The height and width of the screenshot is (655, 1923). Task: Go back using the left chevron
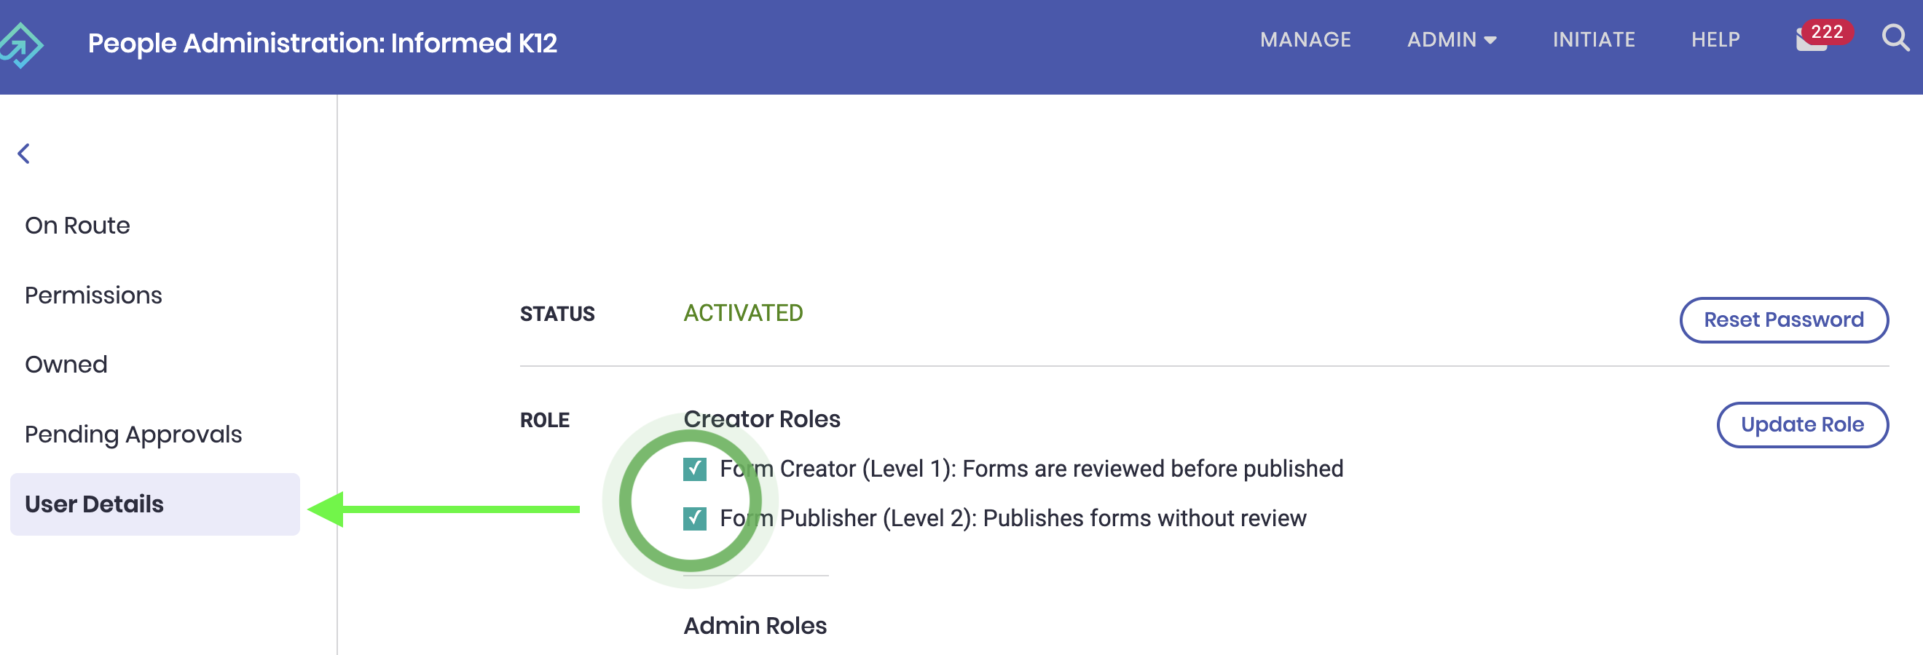point(24,154)
